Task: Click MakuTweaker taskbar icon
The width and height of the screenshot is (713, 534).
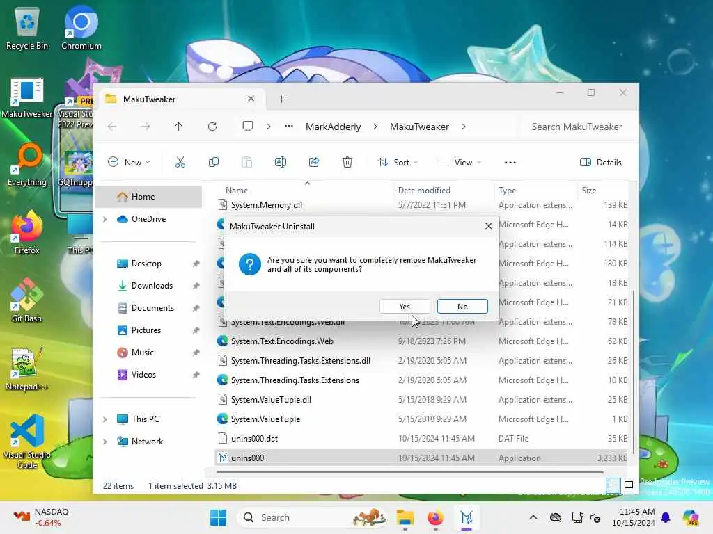Action: click(x=467, y=517)
